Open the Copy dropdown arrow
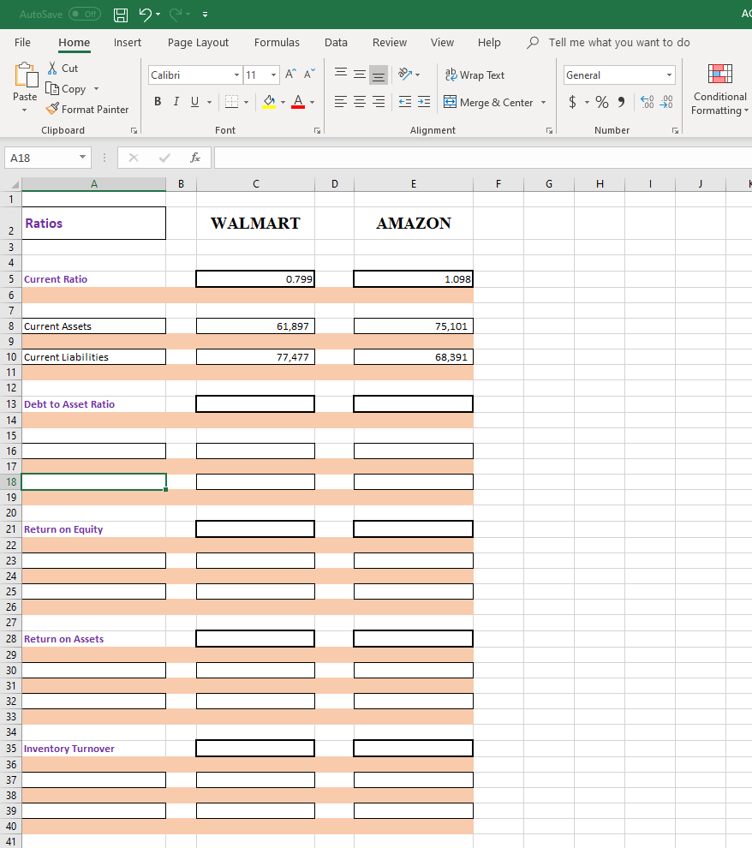This screenshot has height=848, width=752. 96,89
